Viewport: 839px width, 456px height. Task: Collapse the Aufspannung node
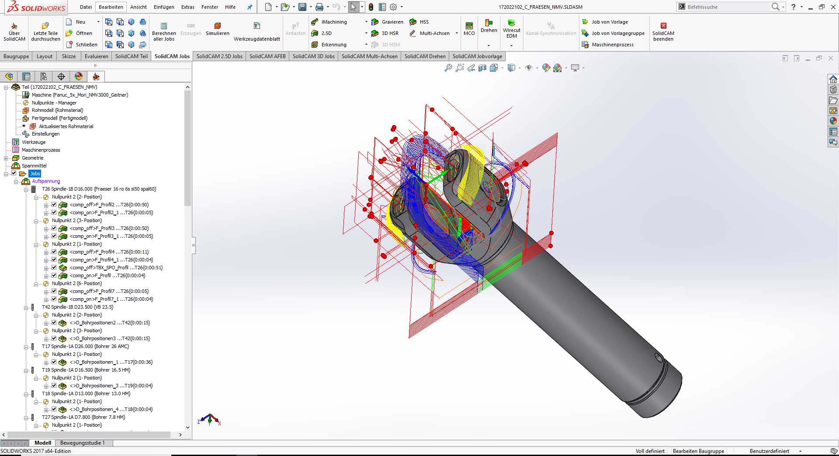16,181
